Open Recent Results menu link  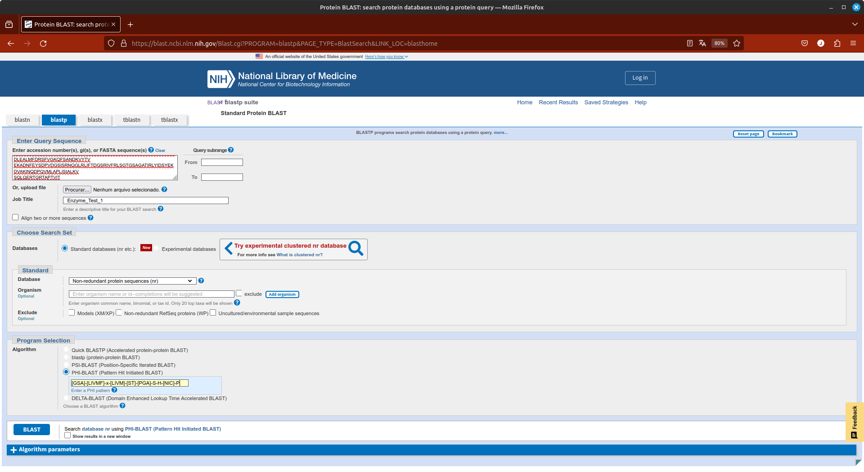click(x=558, y=102)
